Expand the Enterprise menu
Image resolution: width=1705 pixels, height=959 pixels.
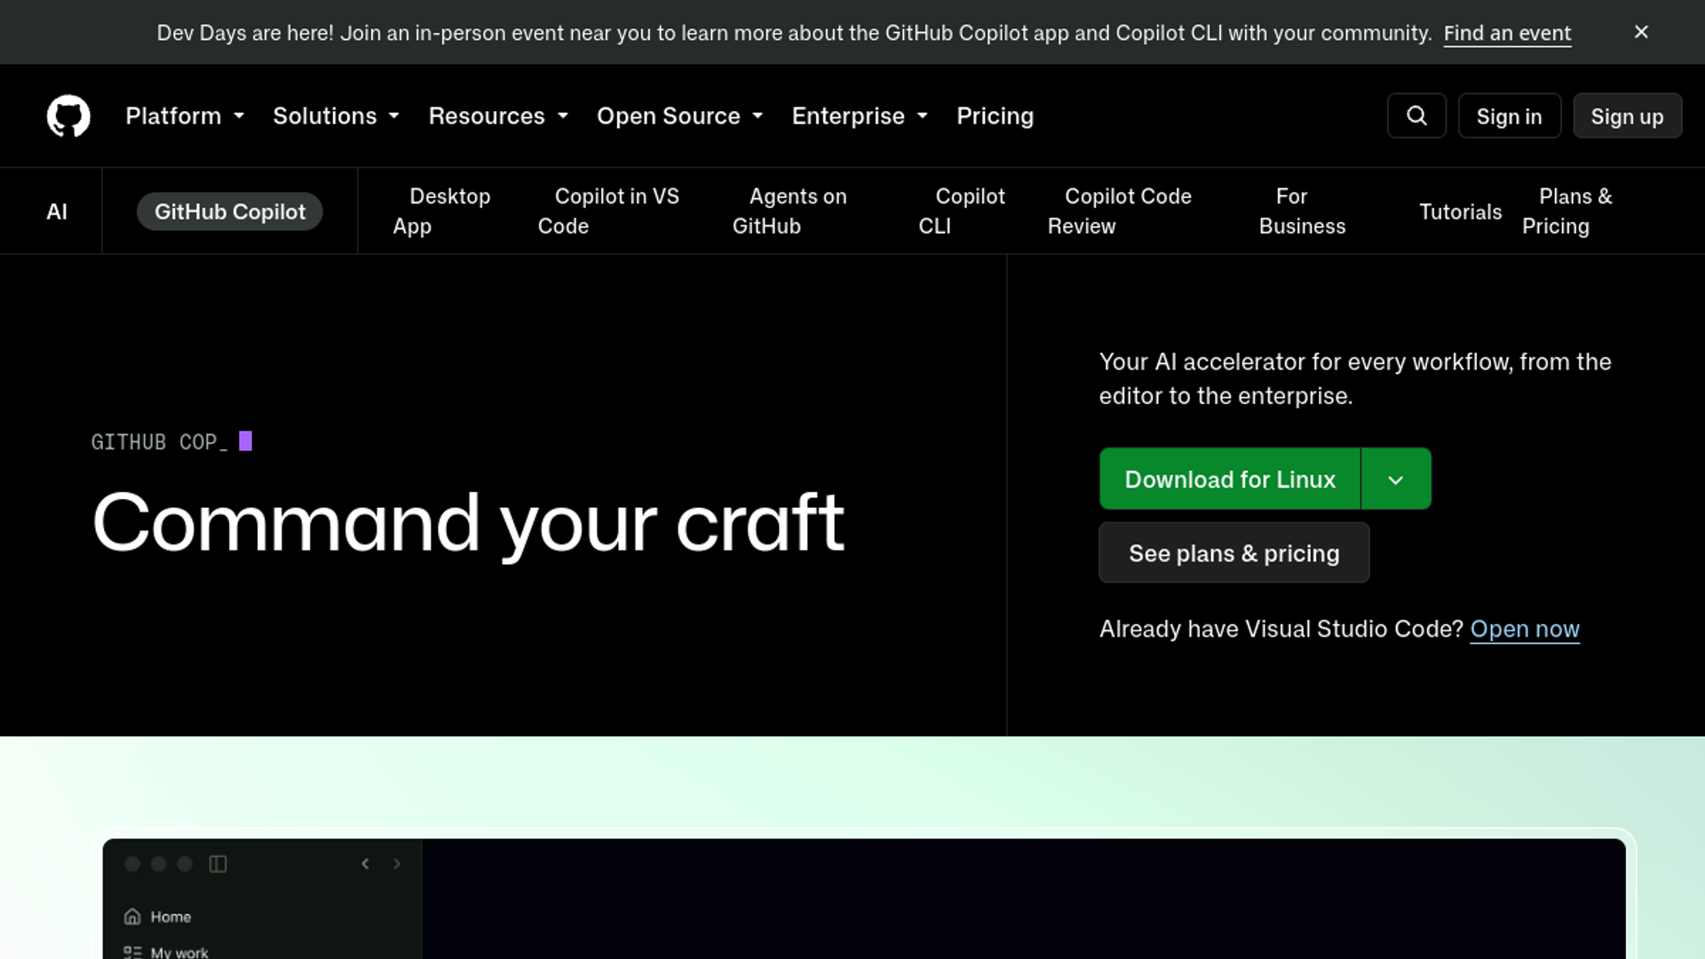[860, 116]
